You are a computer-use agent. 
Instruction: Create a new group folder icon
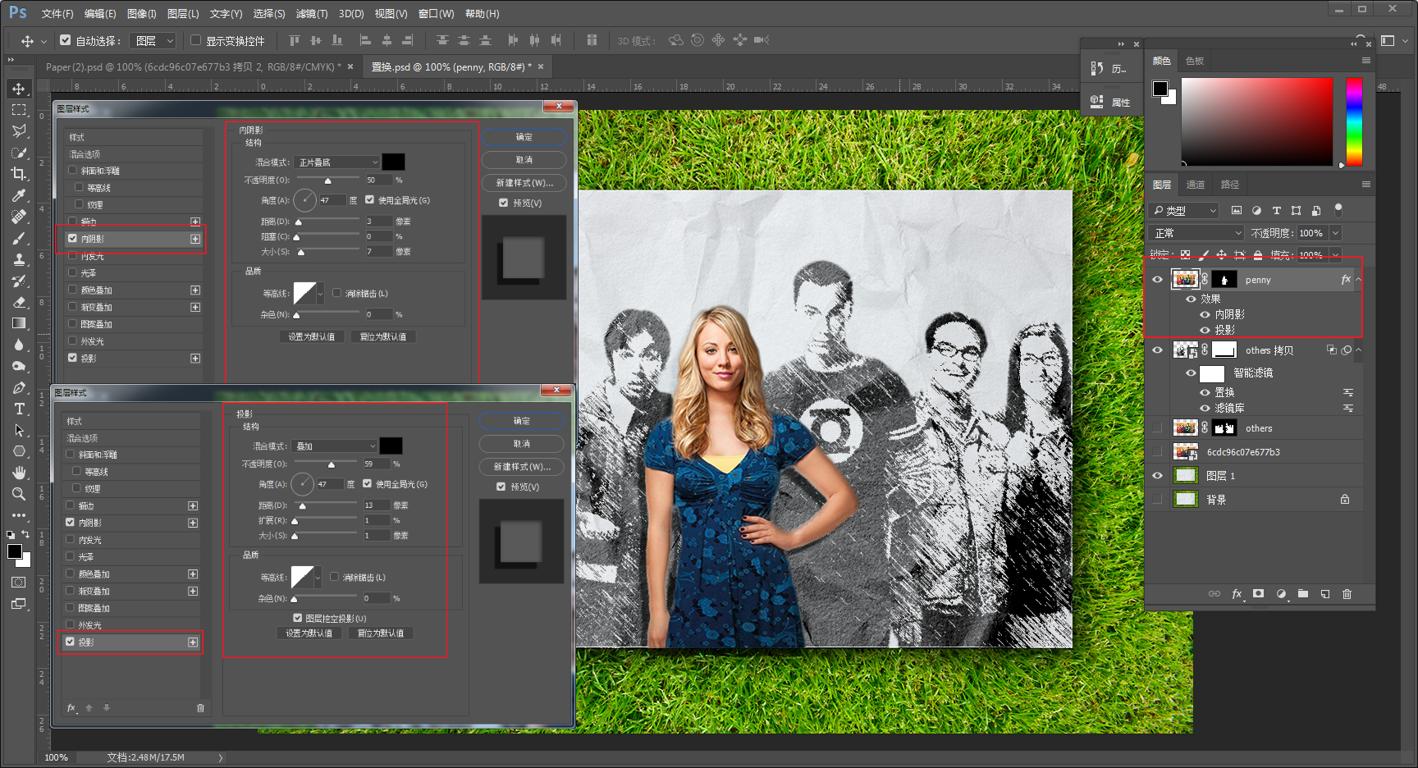[x=1303, y=594]
